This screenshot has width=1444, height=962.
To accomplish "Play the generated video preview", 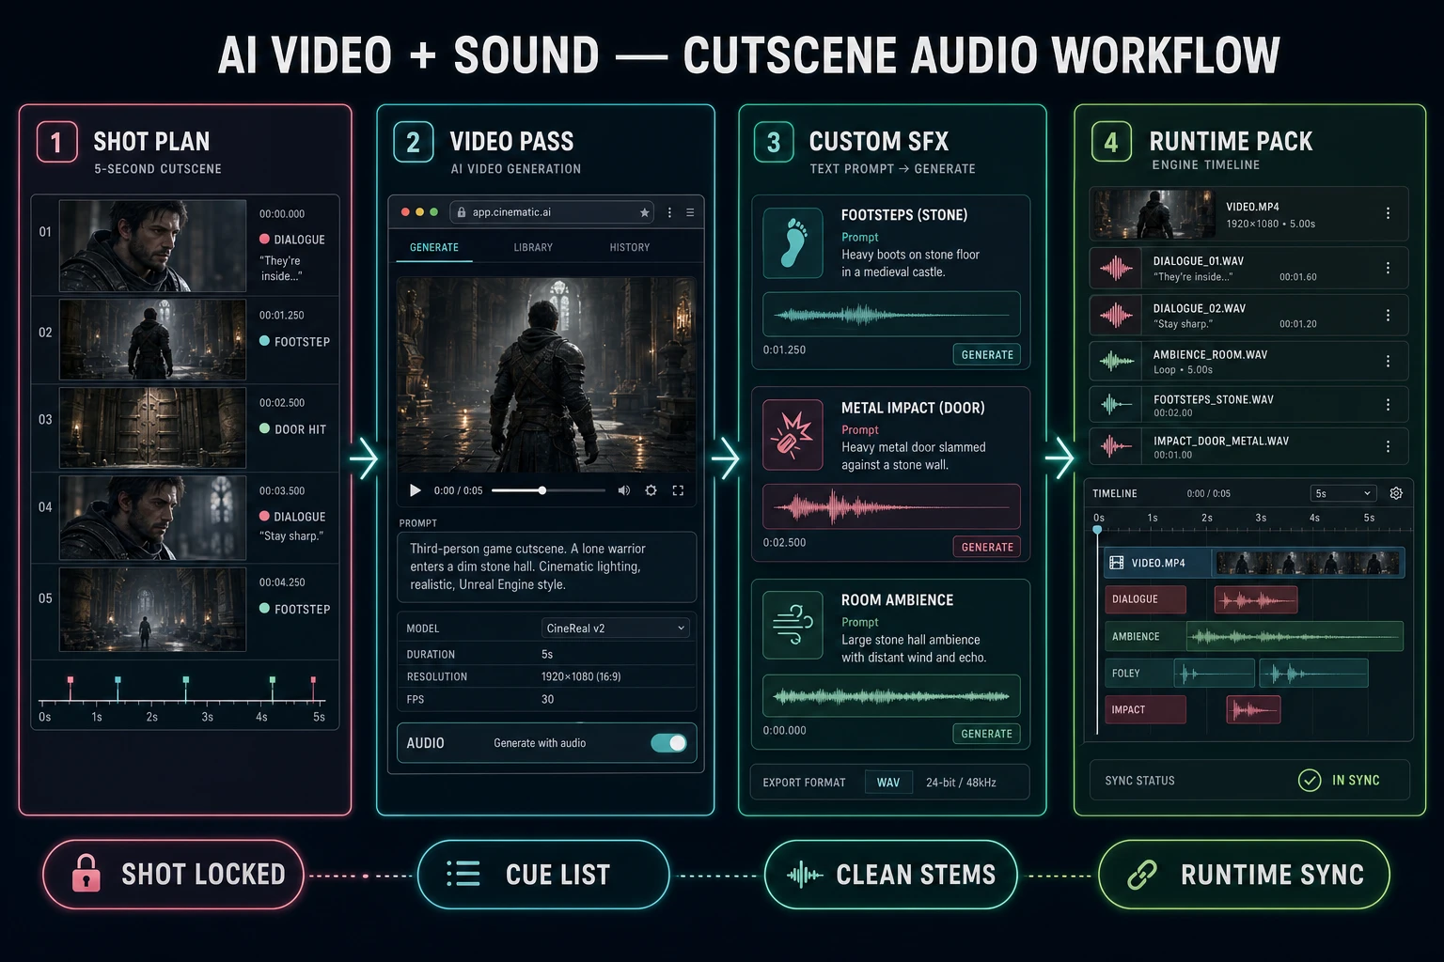I will click(415, 490).
